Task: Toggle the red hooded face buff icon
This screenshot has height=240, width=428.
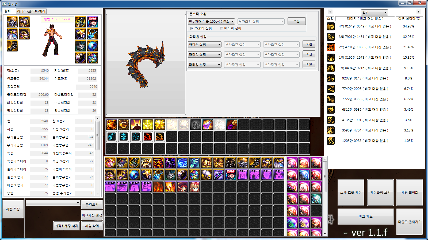Action: 148,137
